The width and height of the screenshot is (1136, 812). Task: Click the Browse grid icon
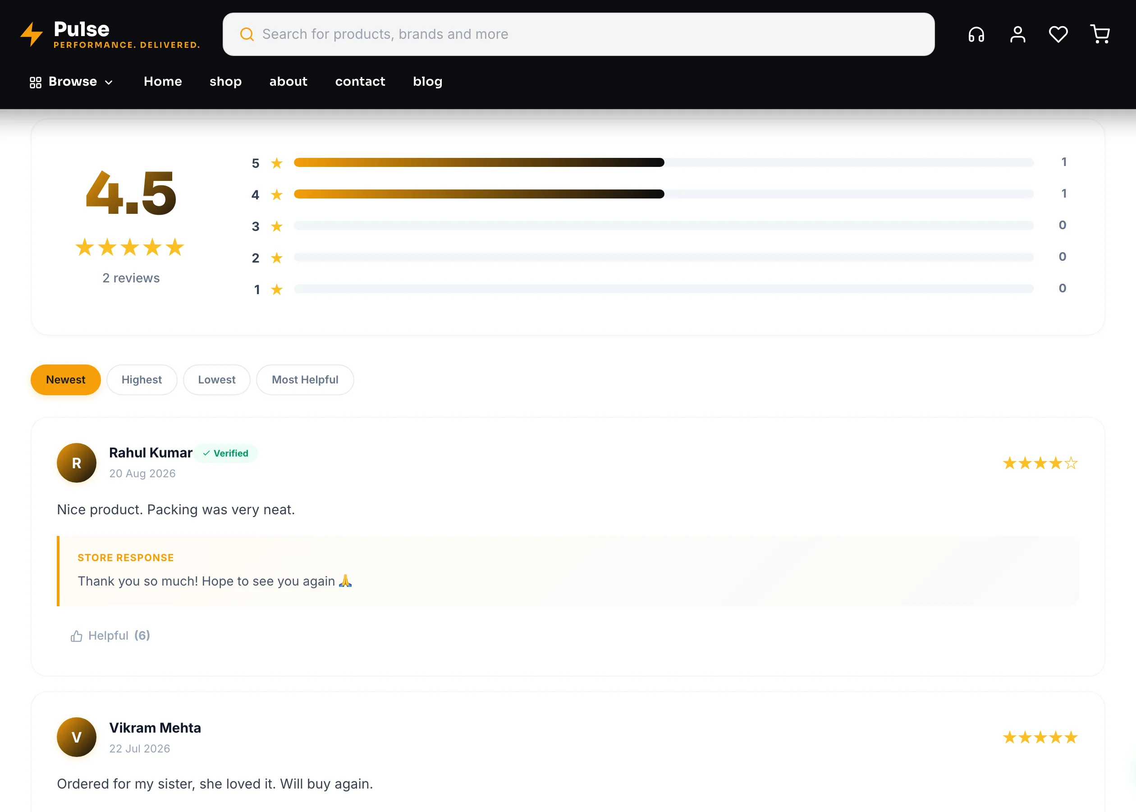[x=36, y=82]
